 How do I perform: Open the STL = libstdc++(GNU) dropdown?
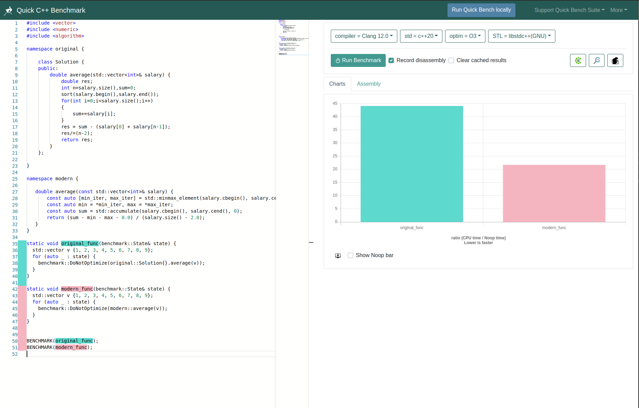pos(522,36)
